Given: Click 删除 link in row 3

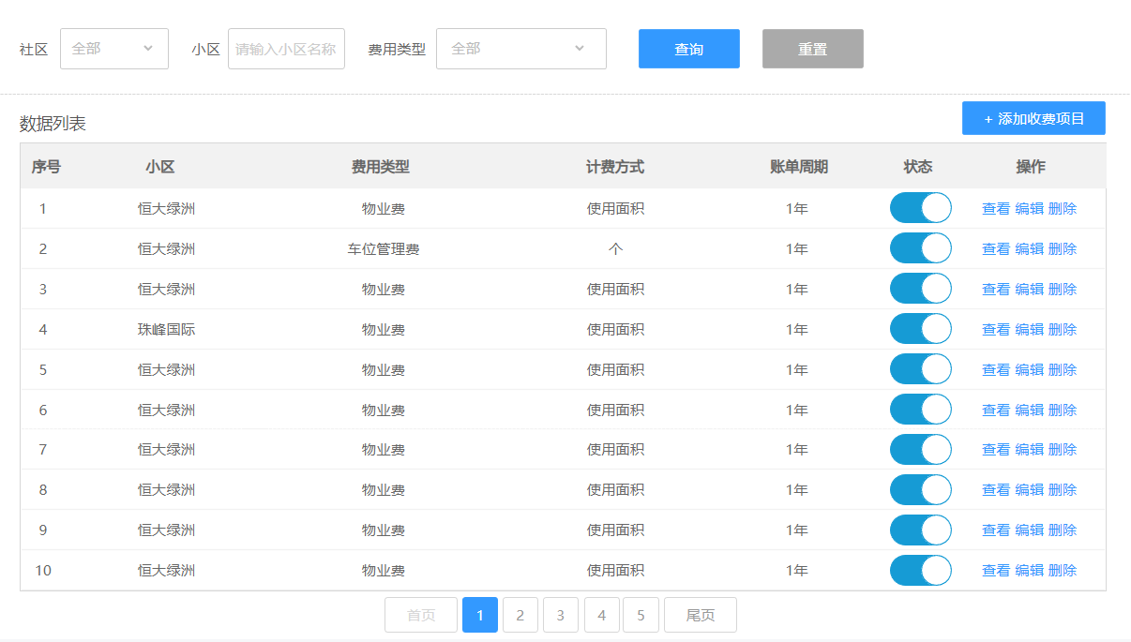Looking at the screenshot, I should [x=1063, y=290].
